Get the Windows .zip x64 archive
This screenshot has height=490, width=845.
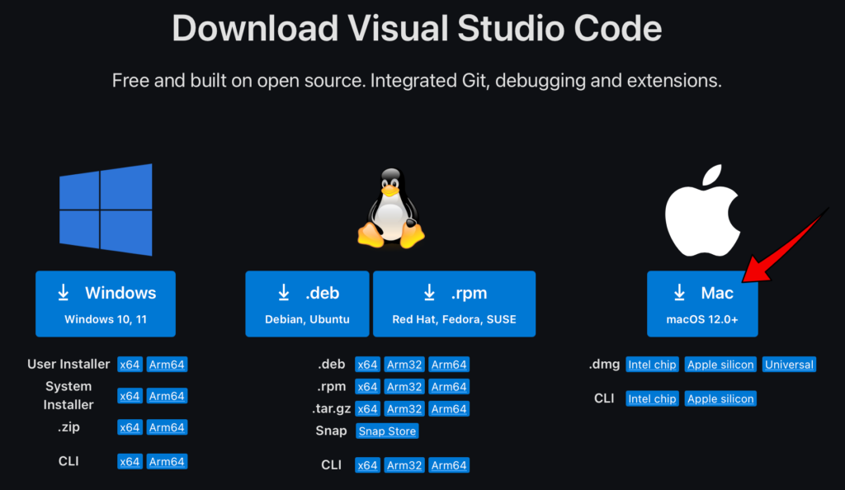click(x=130, y=427)
